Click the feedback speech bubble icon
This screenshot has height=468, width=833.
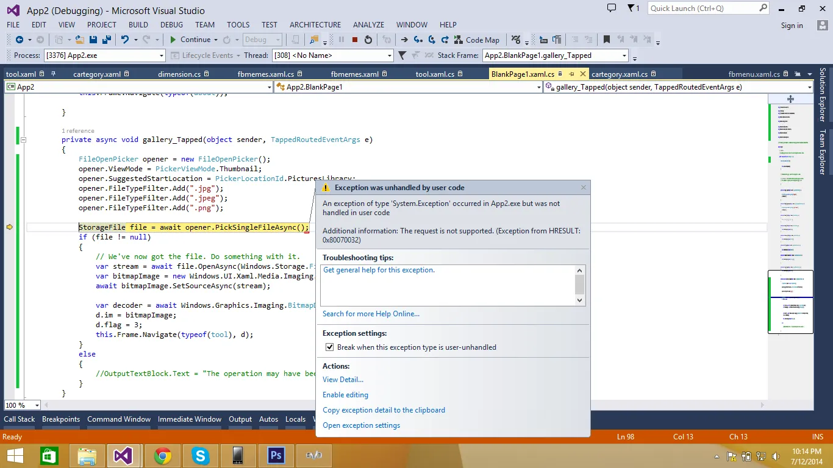coord(612,8)
